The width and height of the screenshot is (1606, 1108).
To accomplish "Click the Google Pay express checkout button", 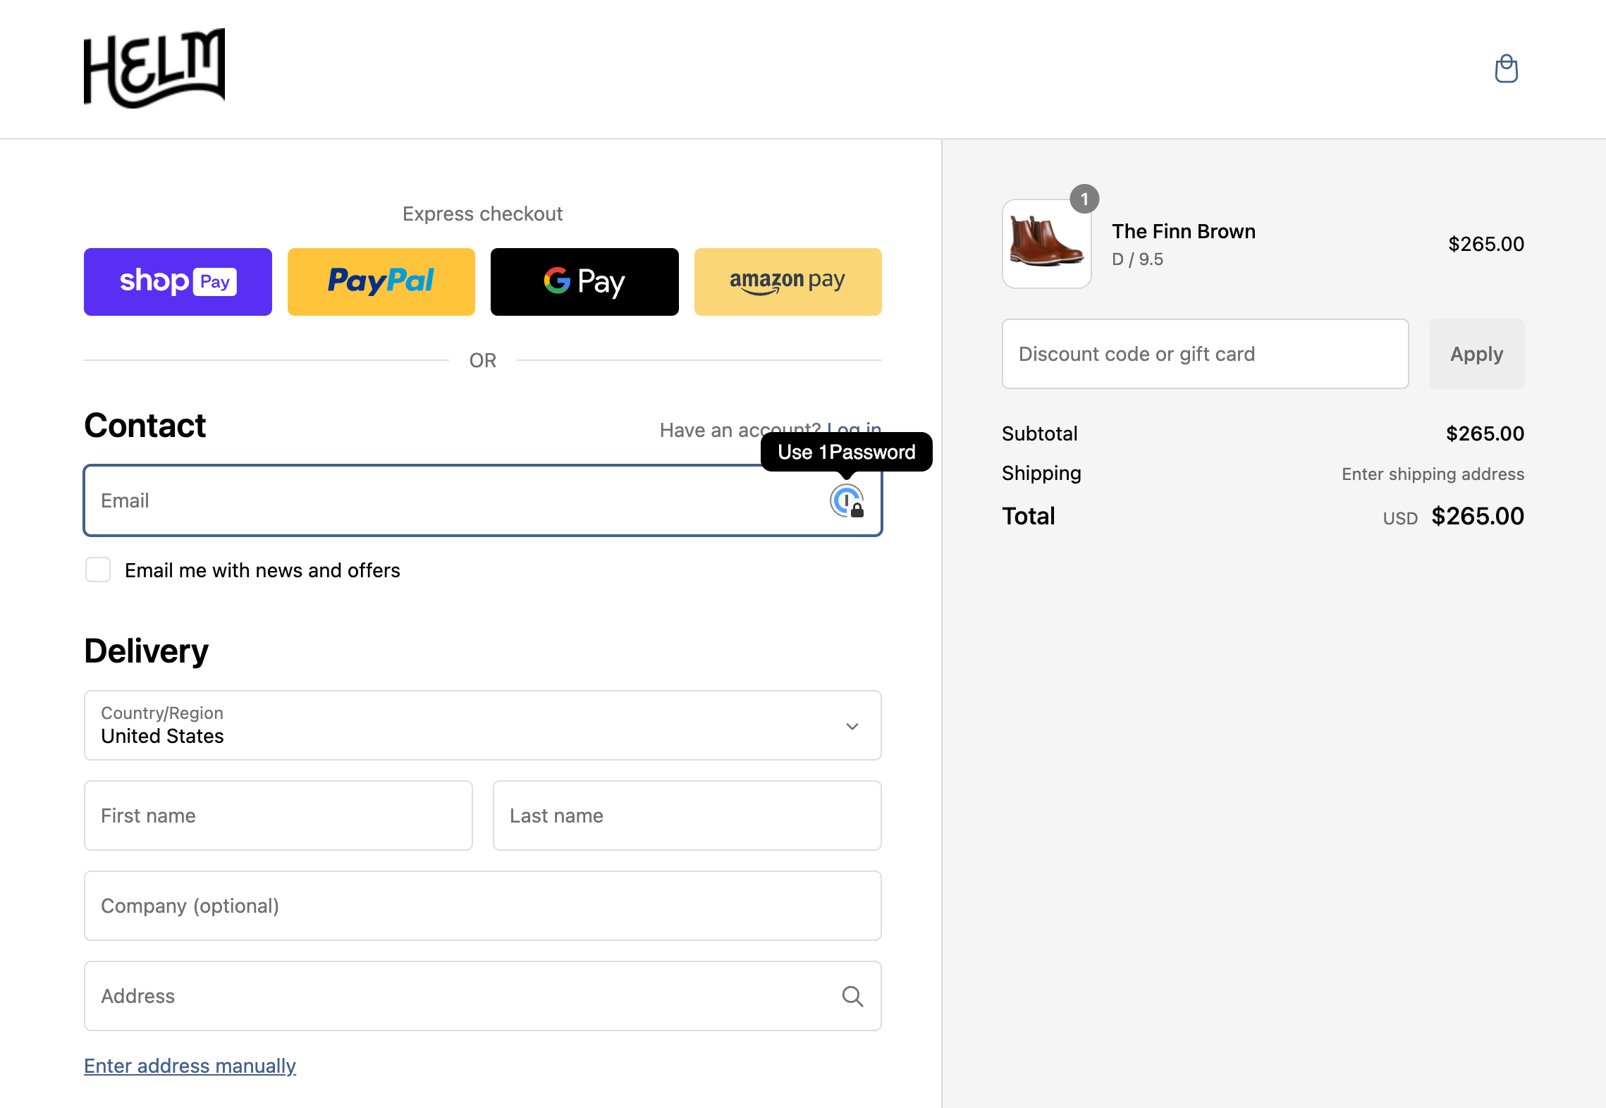I will point(584,281).
